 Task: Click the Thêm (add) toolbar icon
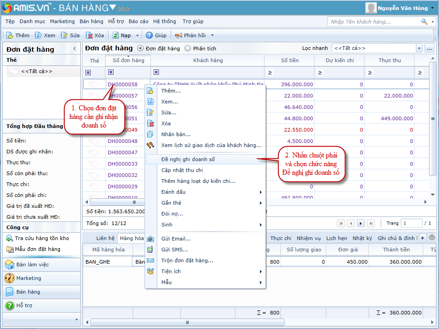[10, 35]
